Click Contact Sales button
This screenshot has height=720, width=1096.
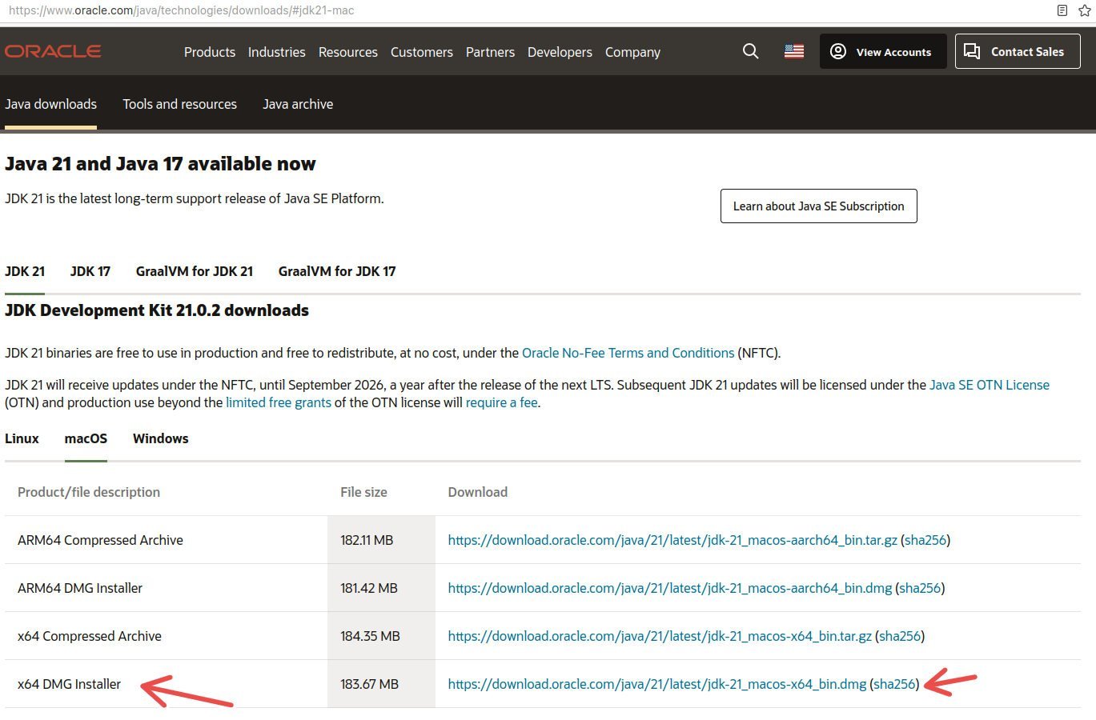[1018, 51]
